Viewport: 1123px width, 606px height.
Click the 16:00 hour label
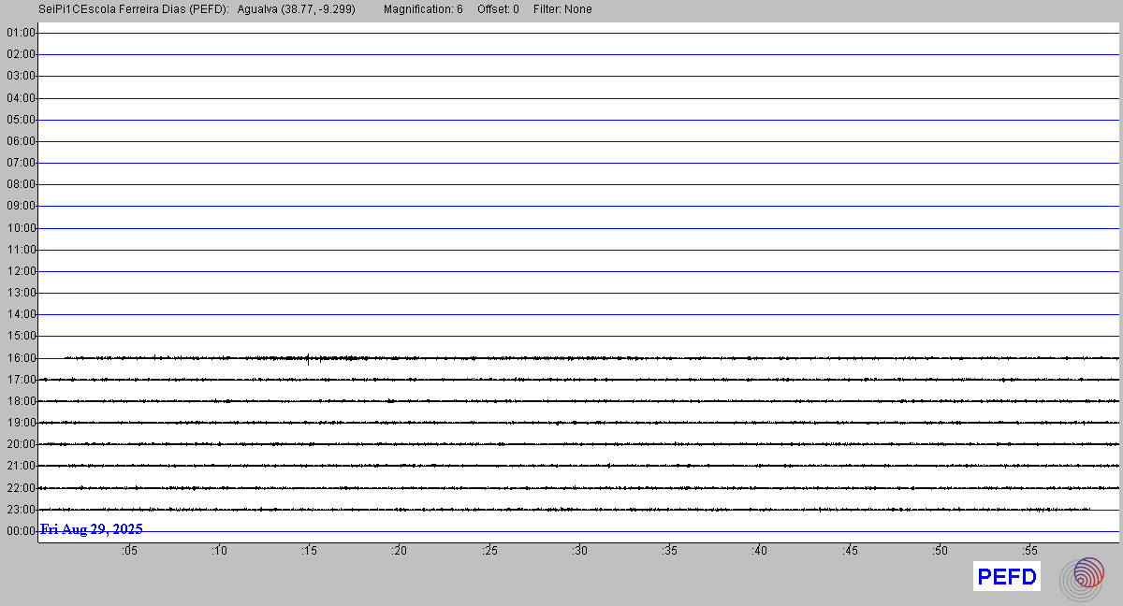point(21,358)
